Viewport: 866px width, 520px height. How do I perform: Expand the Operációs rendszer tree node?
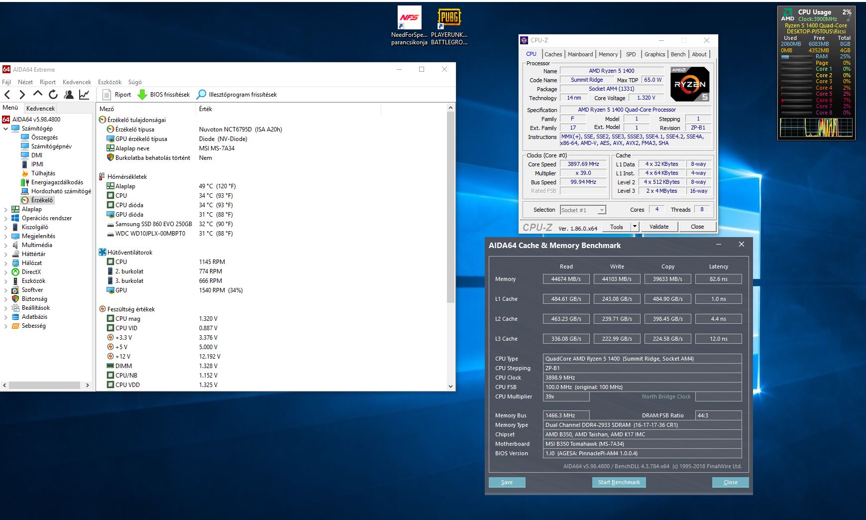(5, 218)
